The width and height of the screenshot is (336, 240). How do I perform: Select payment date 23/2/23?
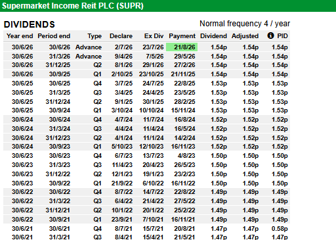[184, 174]
